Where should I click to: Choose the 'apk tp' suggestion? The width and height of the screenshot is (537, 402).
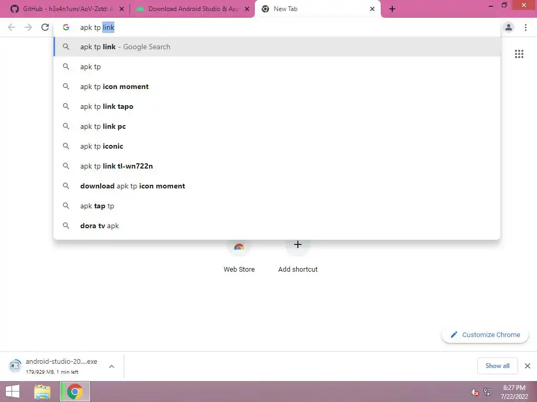(x=277, y=66)
